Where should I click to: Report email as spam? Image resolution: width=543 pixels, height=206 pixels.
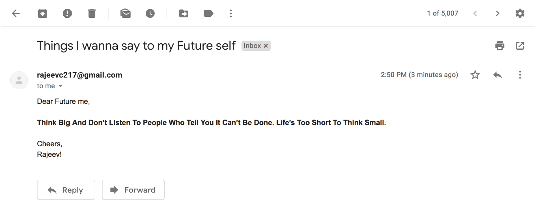pos(67,13)
